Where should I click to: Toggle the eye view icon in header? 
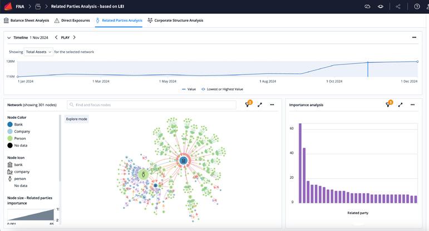click(x=380, y=6)
